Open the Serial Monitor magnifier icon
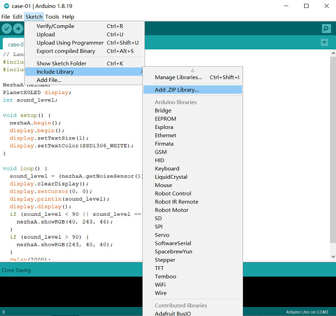336x316 pixels. click(x=326, y=29)
